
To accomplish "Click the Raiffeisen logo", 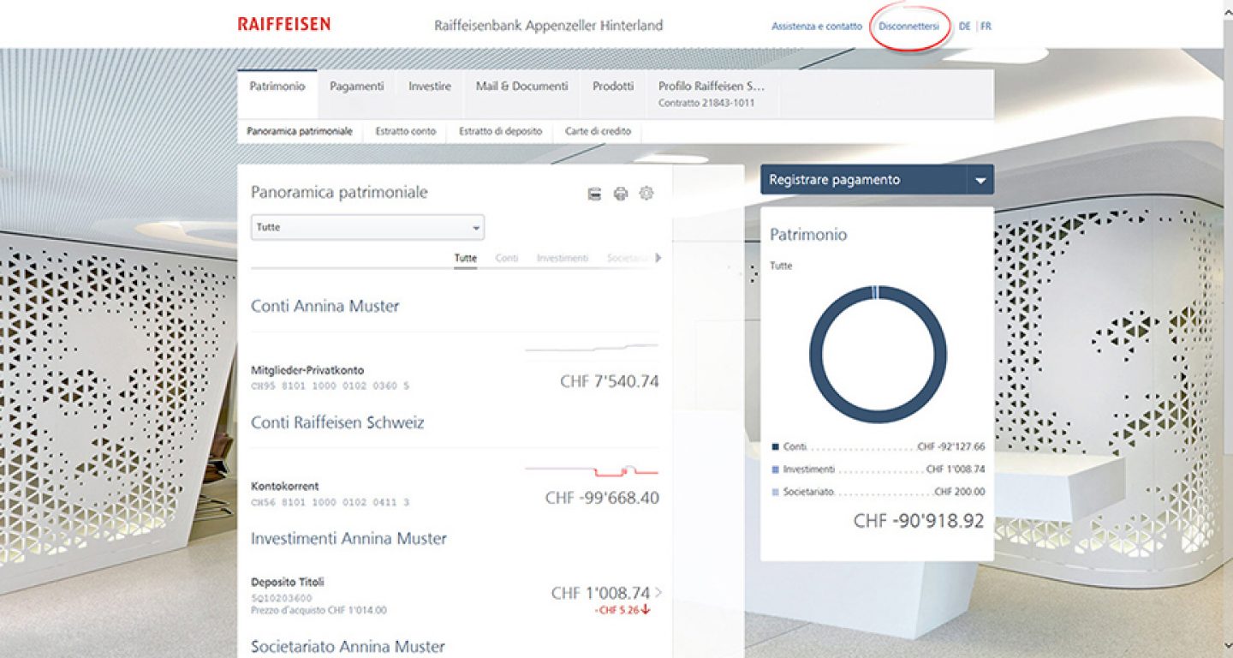I will (283, 25).
